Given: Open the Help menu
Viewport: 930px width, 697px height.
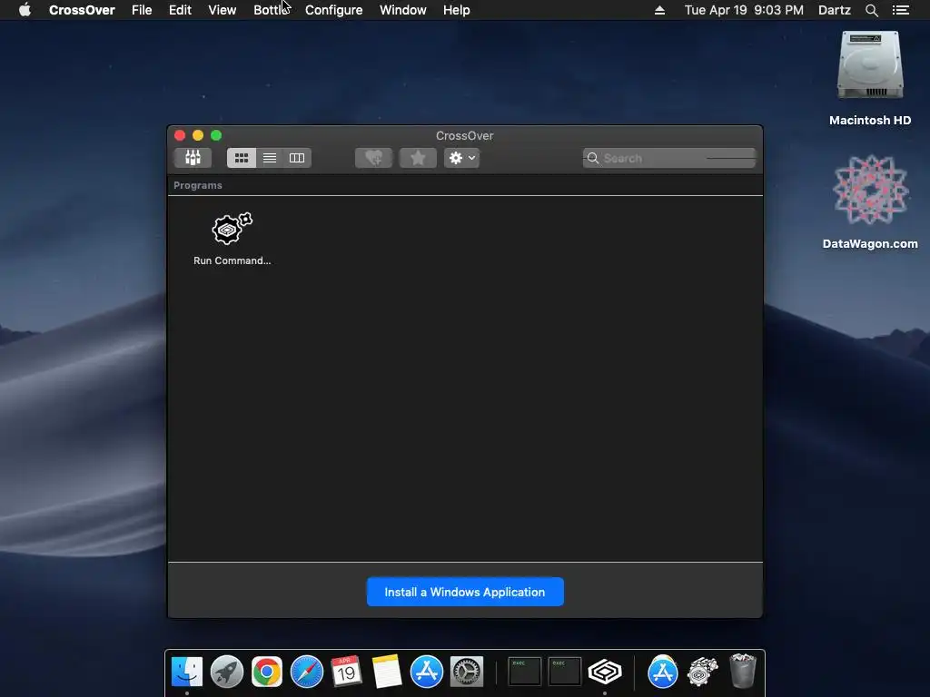Looking at the screenshot, I should click(x=456, y=10).
